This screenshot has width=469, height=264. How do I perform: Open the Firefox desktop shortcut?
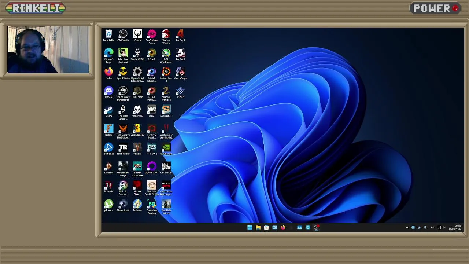click(x=108, y=72)
